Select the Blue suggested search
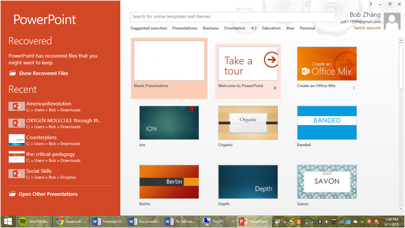Screen dimensions: 405x228 coord(290,28)
